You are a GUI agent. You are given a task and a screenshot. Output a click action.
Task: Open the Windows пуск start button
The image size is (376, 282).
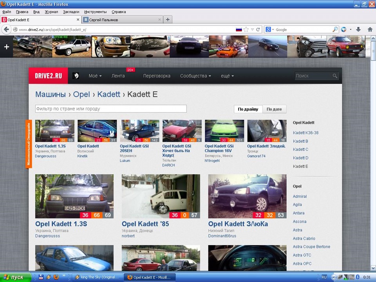tap(16, 277)
